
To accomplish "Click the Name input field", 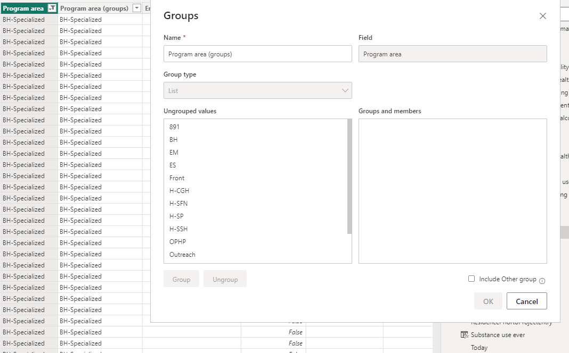I will pyautogui.click(x=258, y=54).
